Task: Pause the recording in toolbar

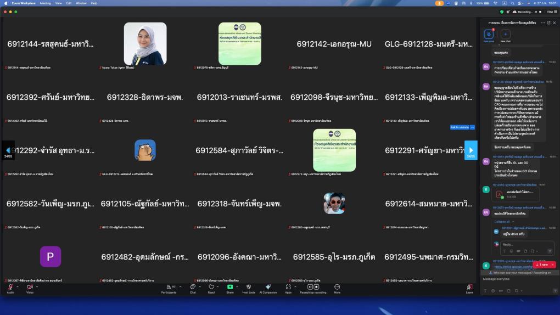Action: point(310,287)
